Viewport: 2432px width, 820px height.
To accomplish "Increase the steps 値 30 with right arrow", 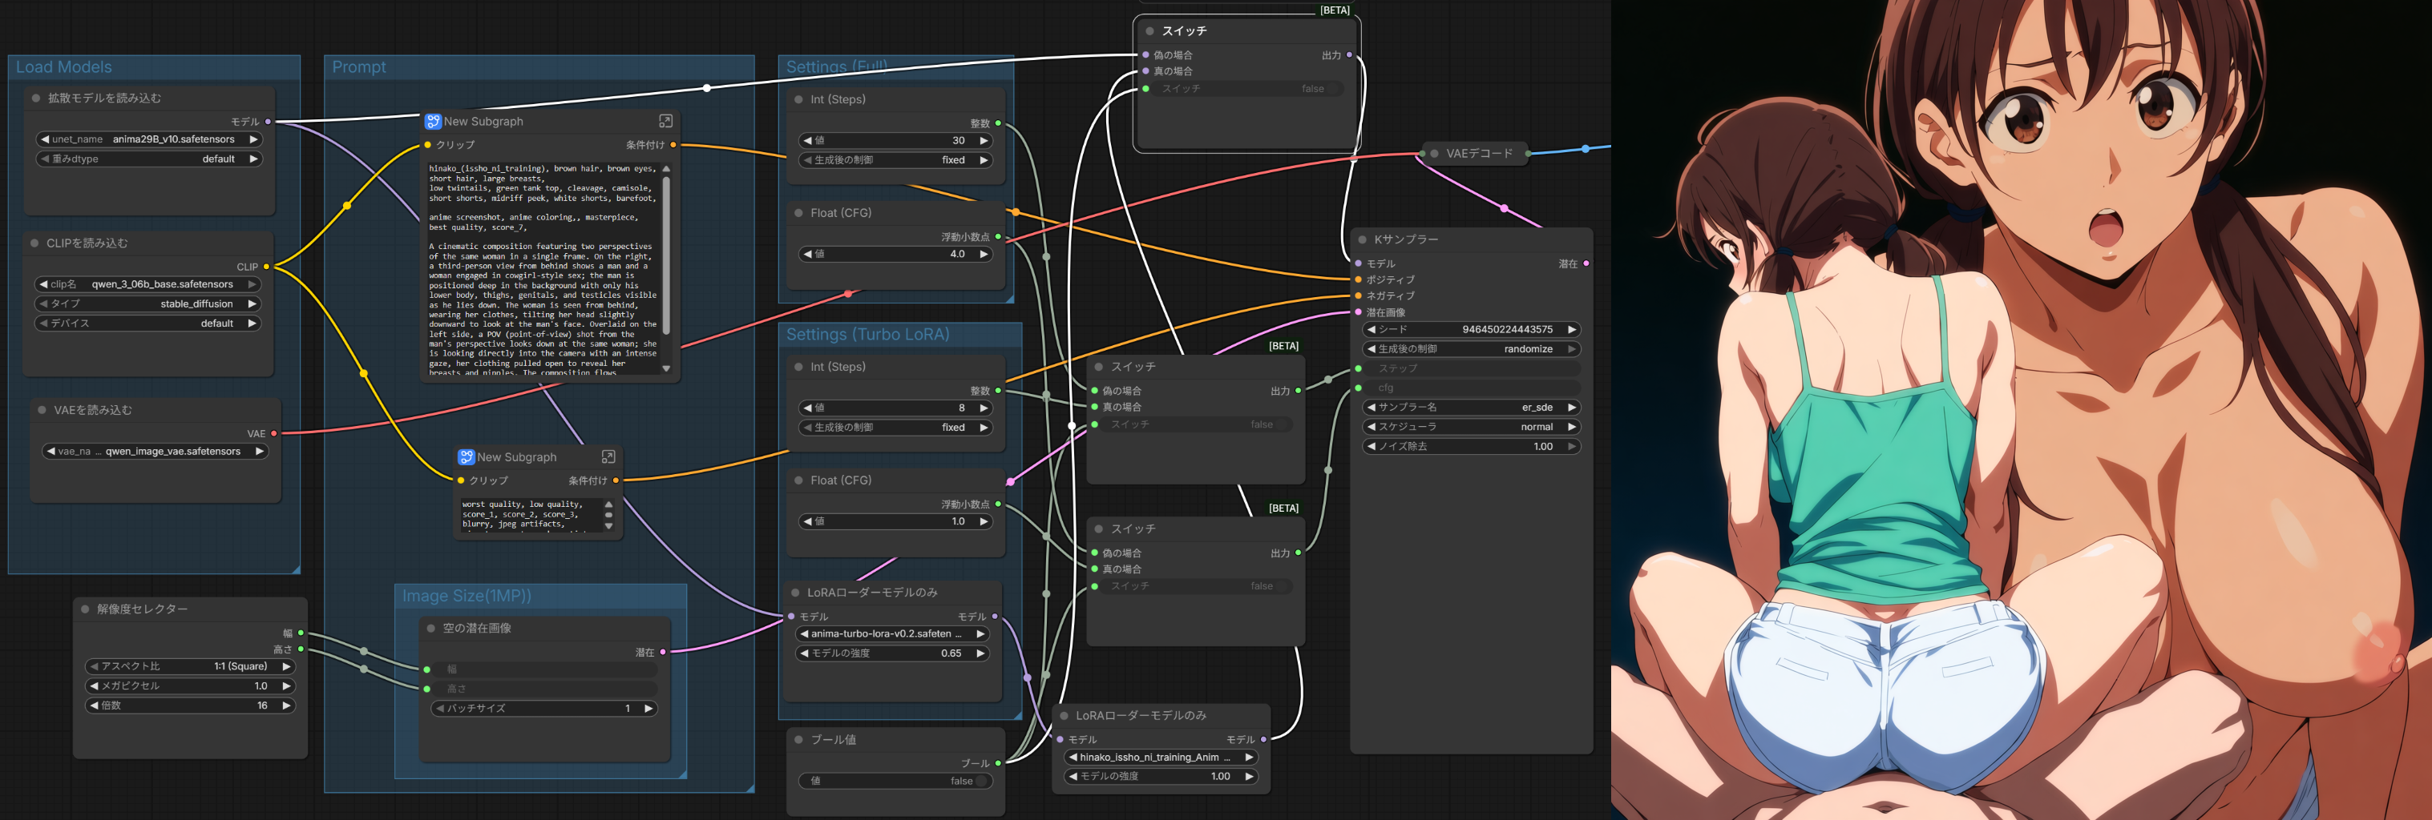I will (x=984, y=141).
